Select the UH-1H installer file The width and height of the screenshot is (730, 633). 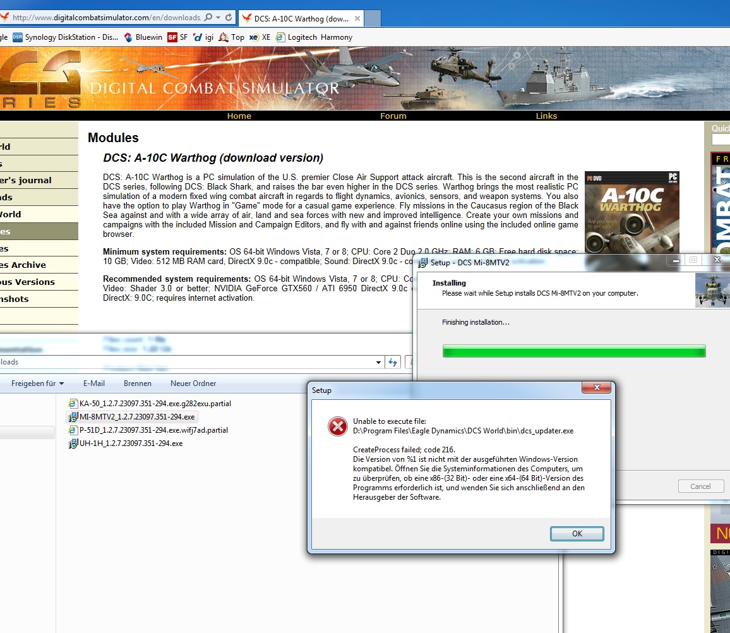tap(126, 443)
